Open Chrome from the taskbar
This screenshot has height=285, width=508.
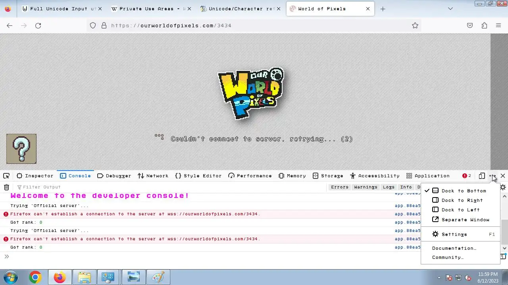35,277
